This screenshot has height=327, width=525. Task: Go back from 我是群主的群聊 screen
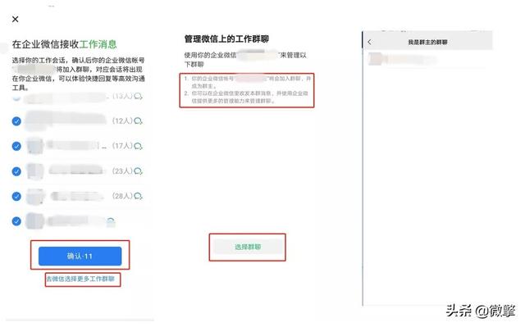point(370,42)
